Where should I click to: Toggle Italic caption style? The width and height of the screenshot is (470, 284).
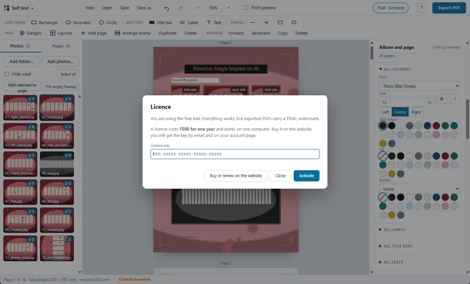[x=454, y=99]
